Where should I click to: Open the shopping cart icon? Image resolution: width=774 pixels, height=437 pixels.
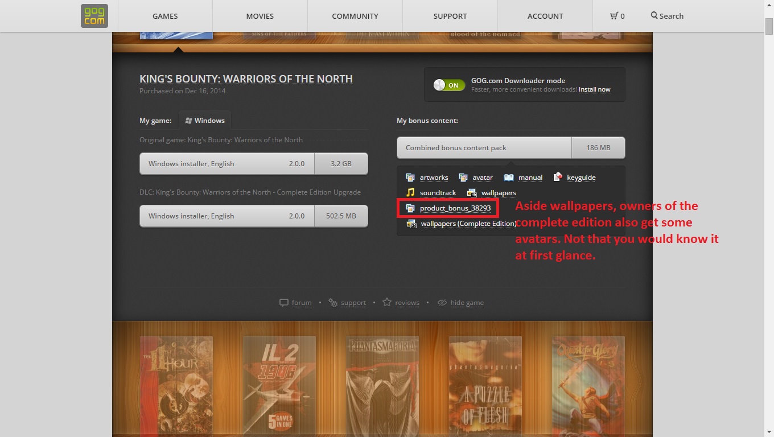[614, 16]
